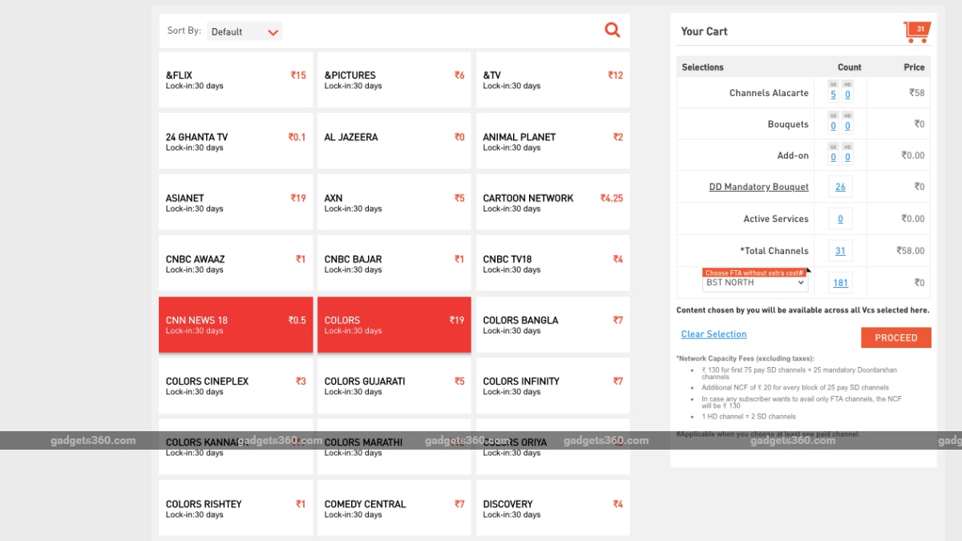
Task: Open DD Mandatory Bouquet count 26
Action: (840, 187)
